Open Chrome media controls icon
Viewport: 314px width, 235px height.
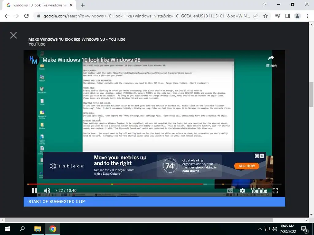[278, 16]
